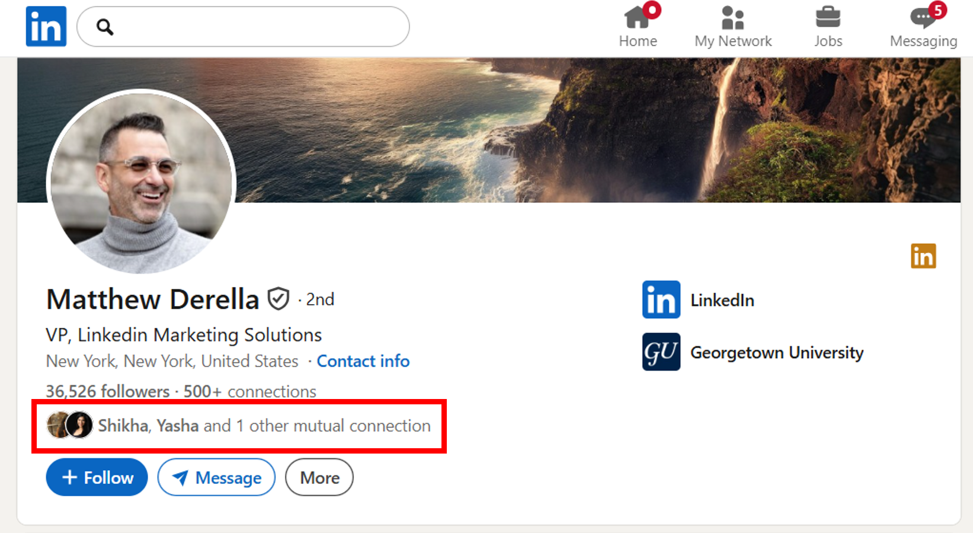
Task: View the 500+ connections list
Action: click(x=249, y=391)
